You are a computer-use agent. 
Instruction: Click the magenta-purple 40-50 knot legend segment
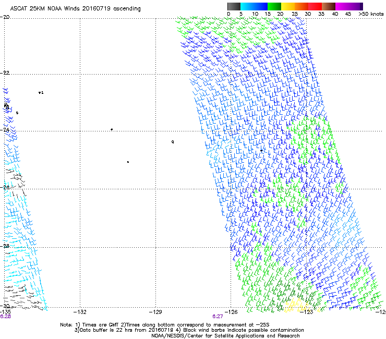[x=349, y=6]
